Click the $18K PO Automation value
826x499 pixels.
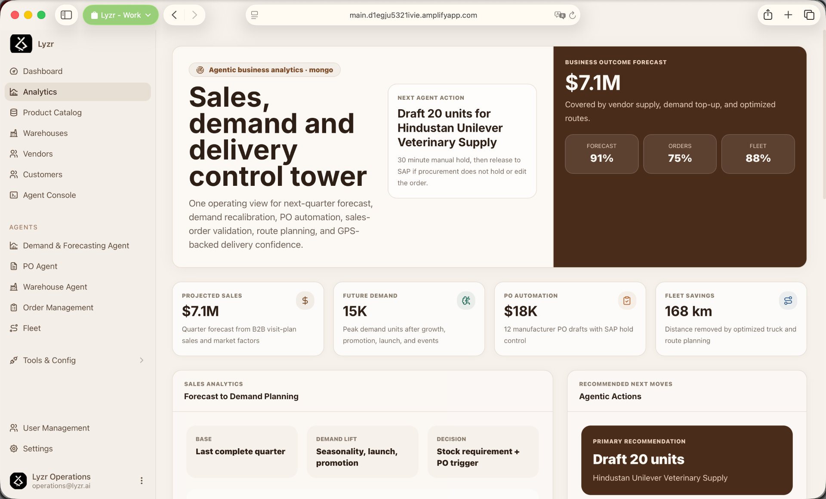(521, 311)
